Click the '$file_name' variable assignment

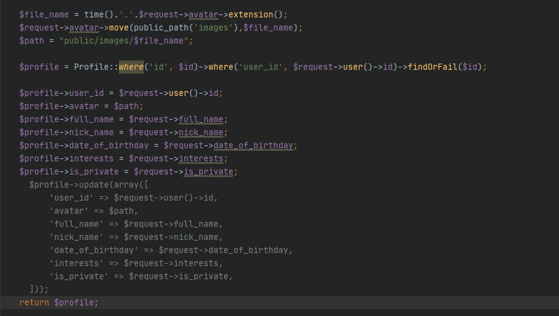tap(44, 14)
